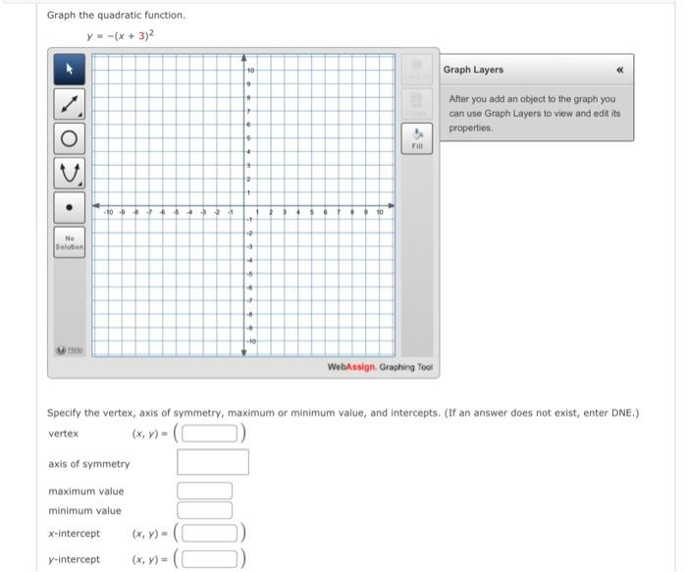Click the maximum value input field
Viewport: 687px width, 572px height.
(204, 491)
